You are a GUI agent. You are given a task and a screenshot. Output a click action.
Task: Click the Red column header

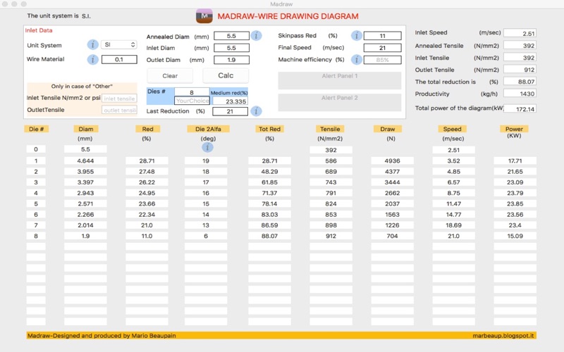click(147, 129)
